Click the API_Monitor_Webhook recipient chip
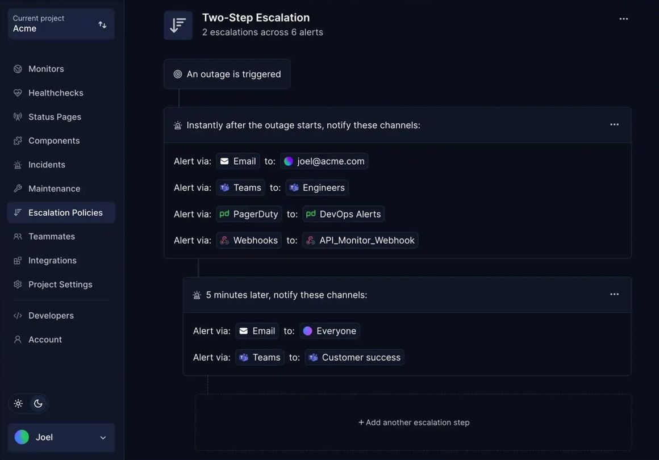The image size is (659, 460). point(360,240)
